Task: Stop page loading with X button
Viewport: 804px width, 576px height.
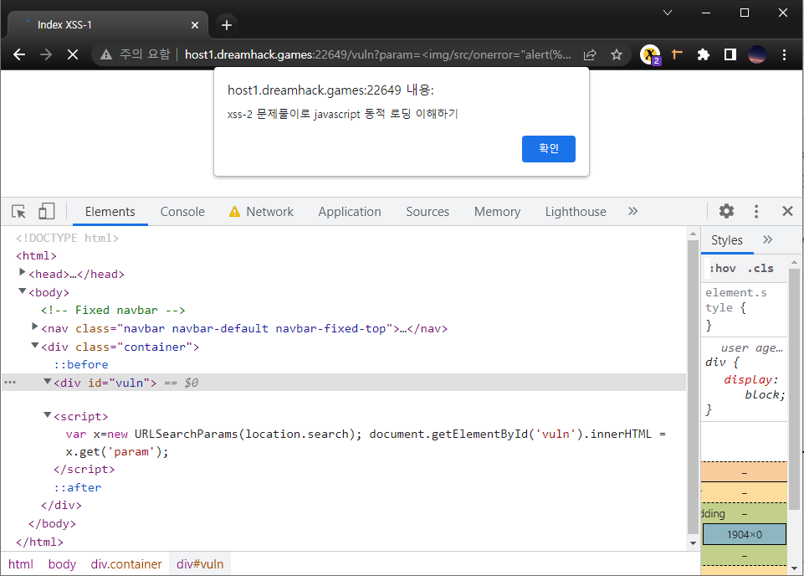Action: pyautogui.click(x=73, y=54)
